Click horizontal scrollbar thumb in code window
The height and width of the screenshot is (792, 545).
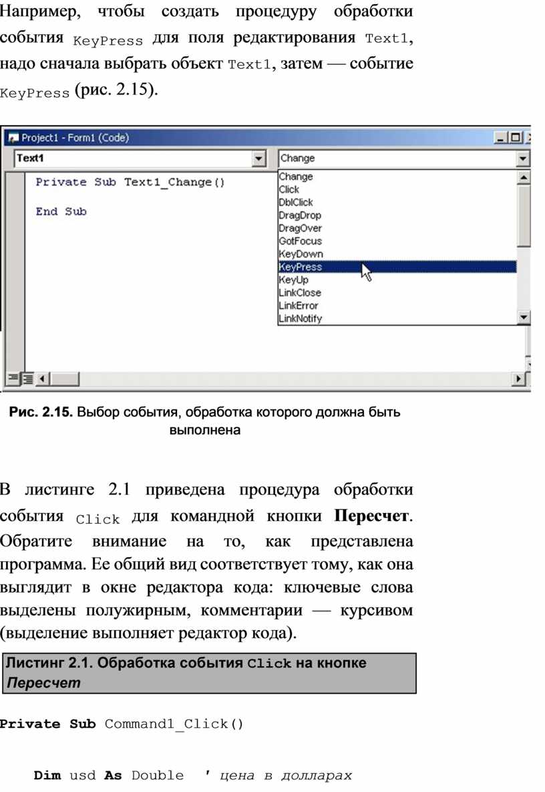(x=64, y=379)
